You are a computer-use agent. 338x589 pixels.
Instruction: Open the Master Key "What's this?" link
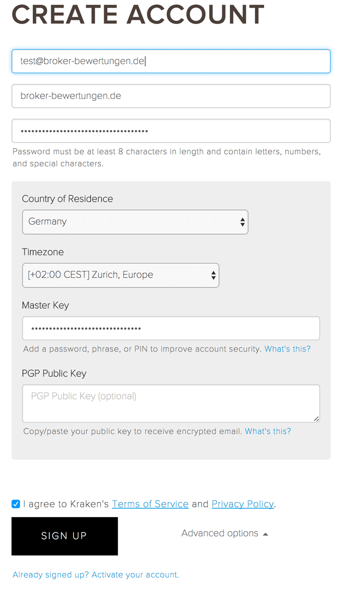(x=288, y=349)
